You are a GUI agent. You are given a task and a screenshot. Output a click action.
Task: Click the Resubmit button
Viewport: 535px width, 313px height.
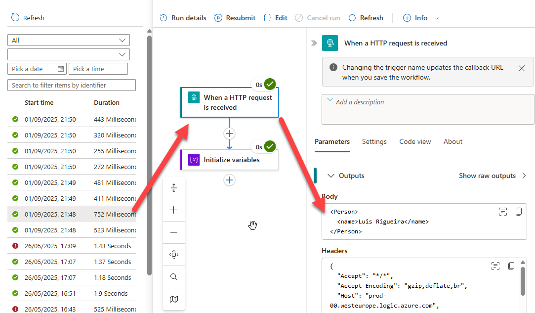(x=235, y=18)
